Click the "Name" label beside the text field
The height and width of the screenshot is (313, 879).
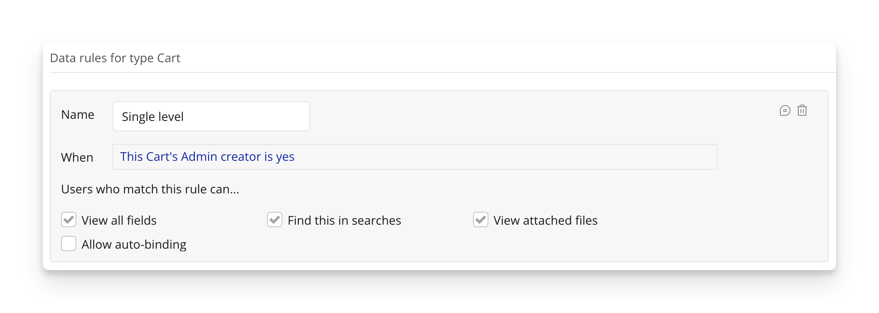(78, 115)
